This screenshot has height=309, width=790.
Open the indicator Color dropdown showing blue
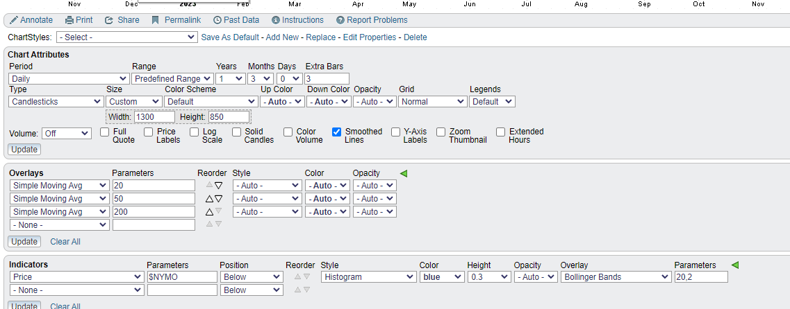pyautogui.click(x=442, y=277)
